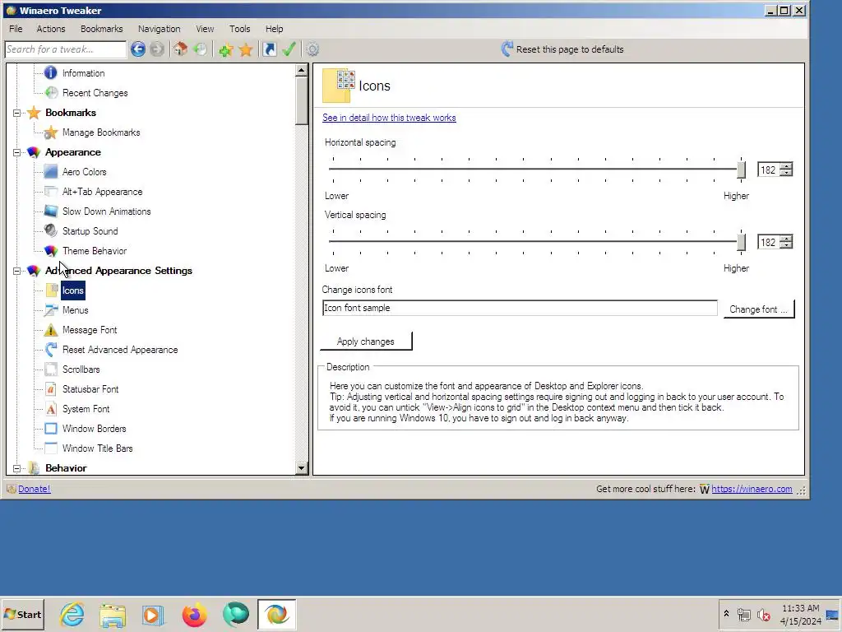Click the Icon font sample field
Viewport: 842px width, 632px height.
point(520,308)
